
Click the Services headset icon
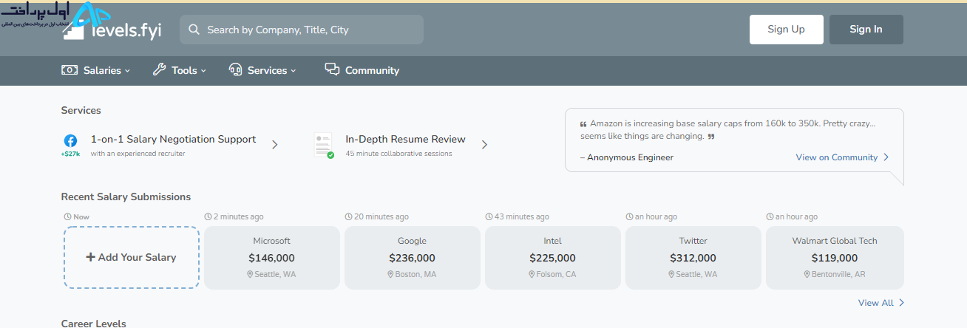[236, 70]
